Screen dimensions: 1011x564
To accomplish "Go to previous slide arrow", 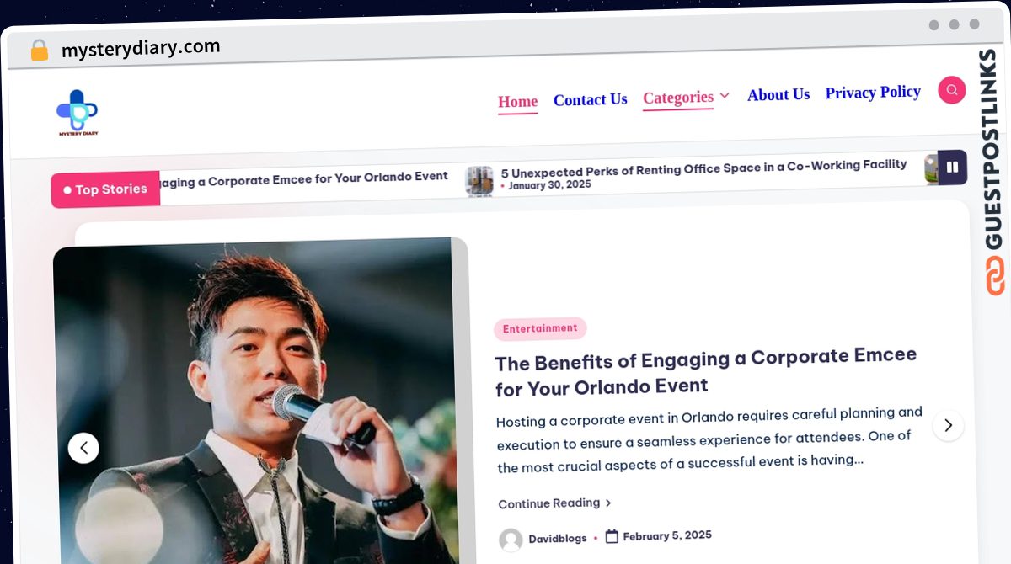I will coord(83,448).
